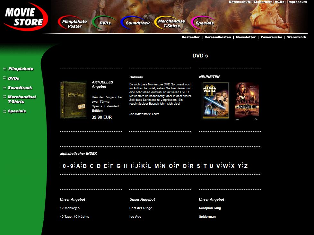The height and width of the screenshot is (235, 314).
Task: Select Soundtrack in the green sidebar
Action: (20, 88)
